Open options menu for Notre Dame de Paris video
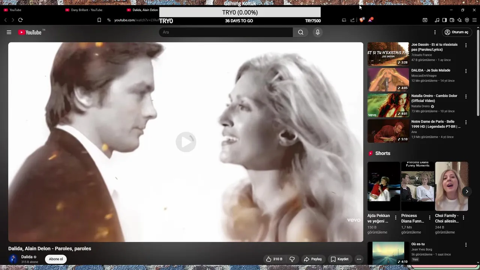The image size is (480, 270). 466,122
